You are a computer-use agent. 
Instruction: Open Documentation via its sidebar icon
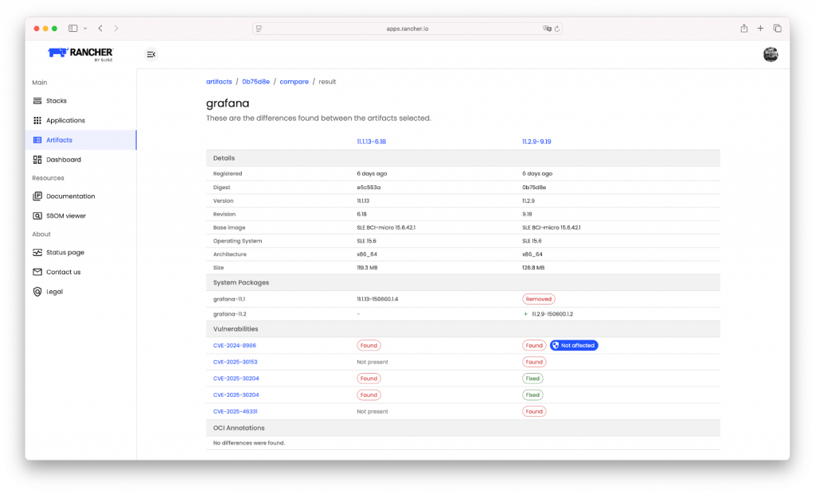(37, 196)
